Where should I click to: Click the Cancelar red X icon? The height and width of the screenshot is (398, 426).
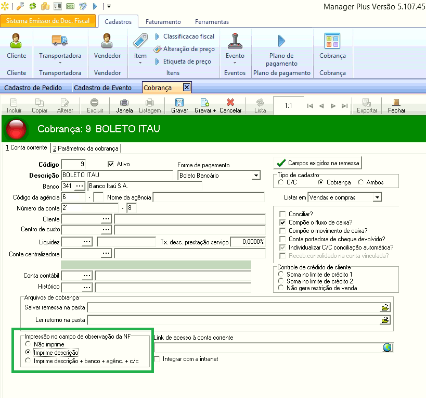pyautogui.click(x=230, y=103)
